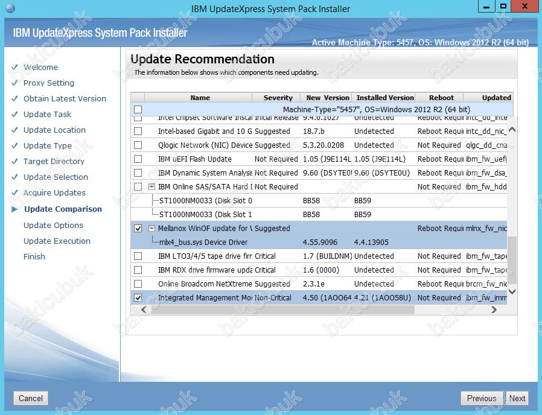The width and height of the screenshot is (542, 415).
Task: Select the Obtain Latest Version step
Action: [x=65, y=98]
